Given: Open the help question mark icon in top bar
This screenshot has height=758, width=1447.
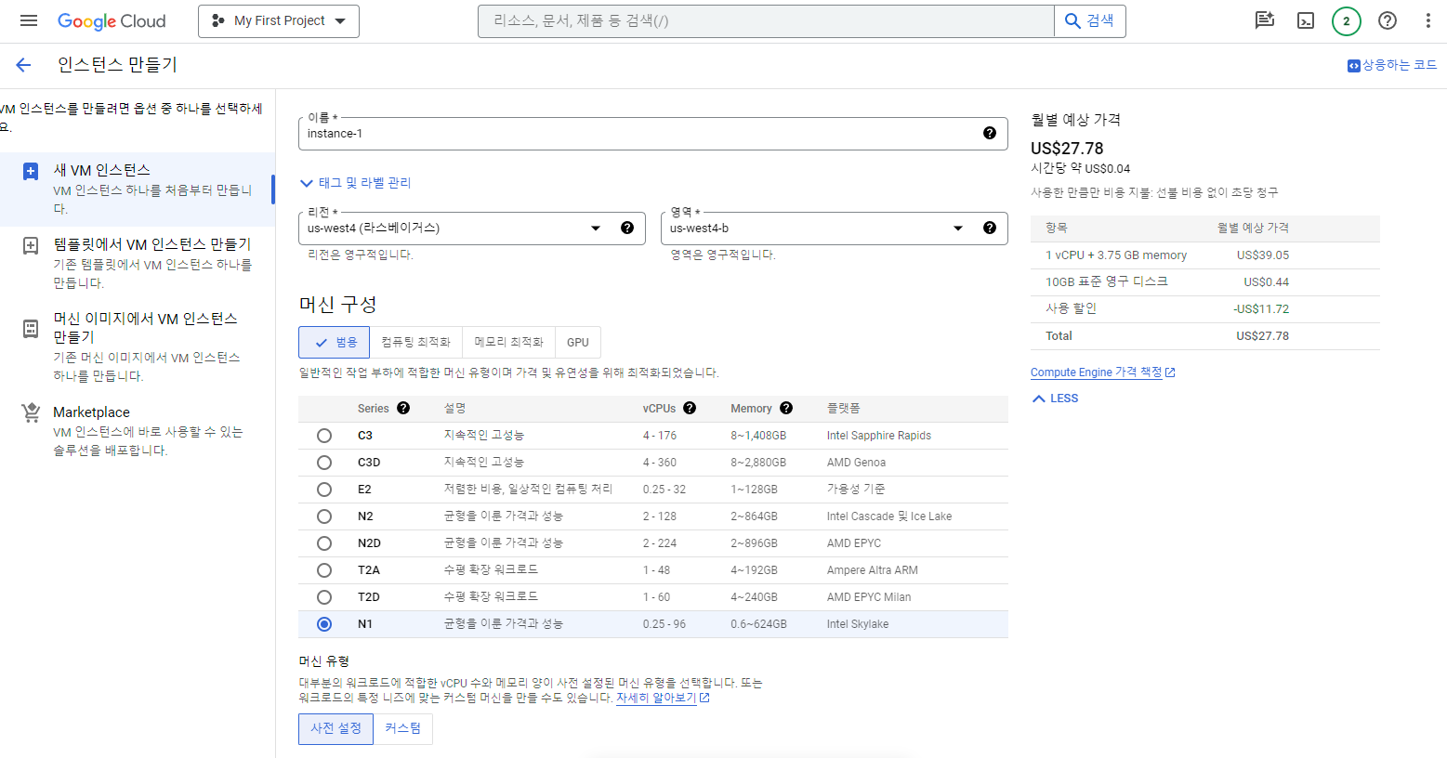Looking at the screenshot, I should [1388, 20].
